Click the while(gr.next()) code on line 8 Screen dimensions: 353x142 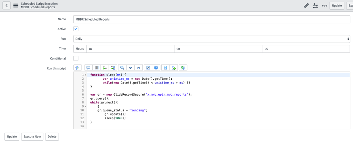pos(104,102)
